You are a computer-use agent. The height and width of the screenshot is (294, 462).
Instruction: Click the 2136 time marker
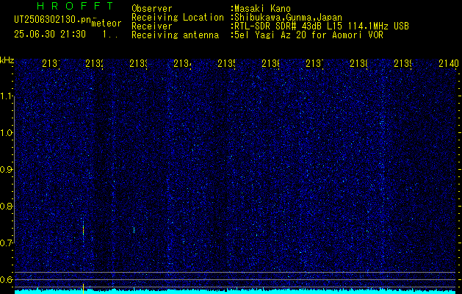271,63
